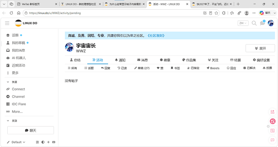Switch to the 作品集 profile tab
The image size is (278, 147).
(189, 60)
